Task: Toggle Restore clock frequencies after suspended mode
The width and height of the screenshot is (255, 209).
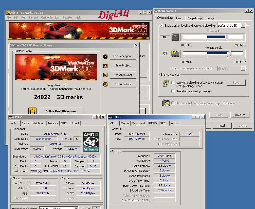Action: coord(173,103)
